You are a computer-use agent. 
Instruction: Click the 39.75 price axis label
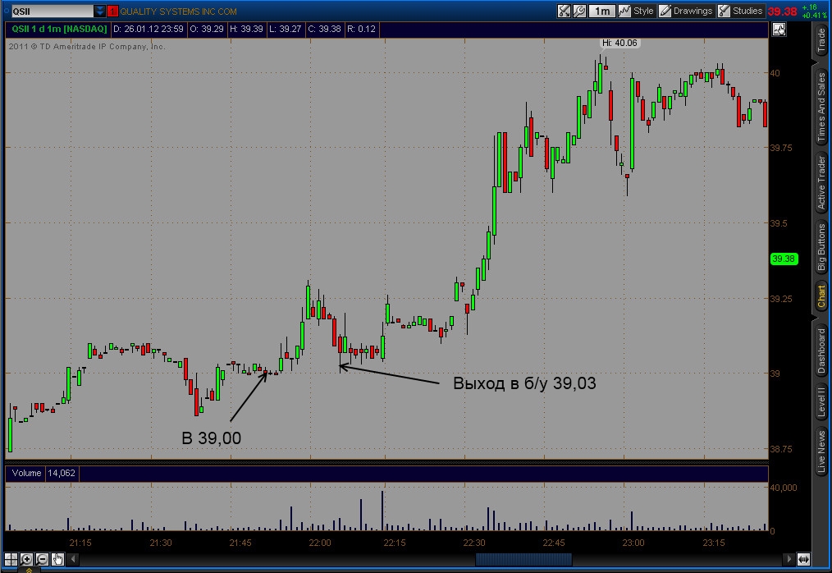[781, 148]
